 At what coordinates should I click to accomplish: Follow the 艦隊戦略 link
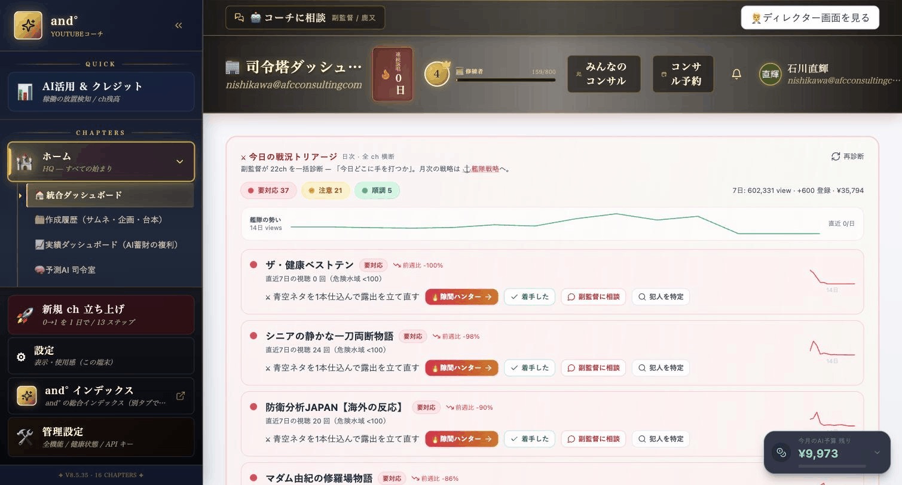(x=485, y=169)
